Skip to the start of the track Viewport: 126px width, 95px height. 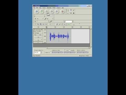point(52,12)
